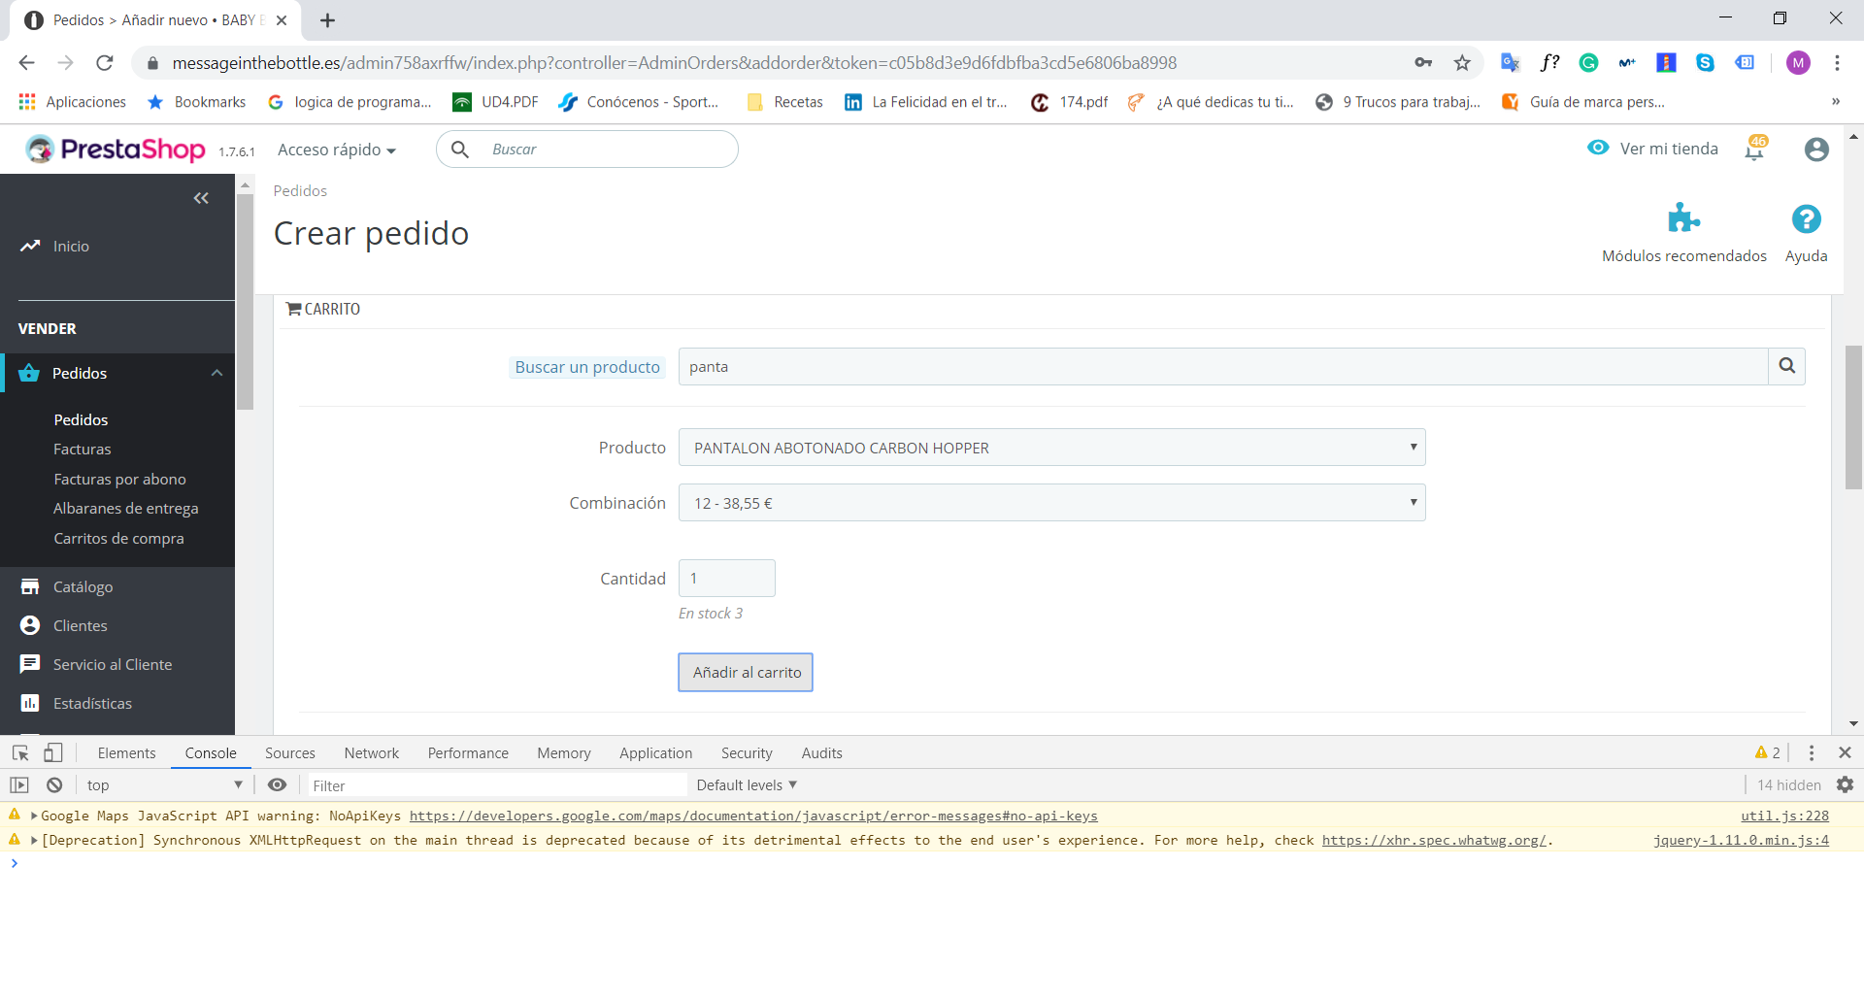Image resolution: width=1864 pixels, height=1000 pixels.
Task: Switch to the Sources tab
Action: (289, 753)
